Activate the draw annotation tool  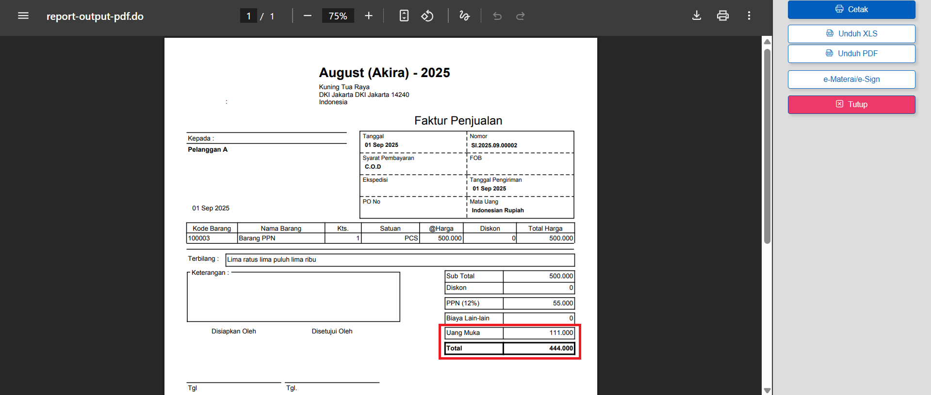[x=464, y=16]
